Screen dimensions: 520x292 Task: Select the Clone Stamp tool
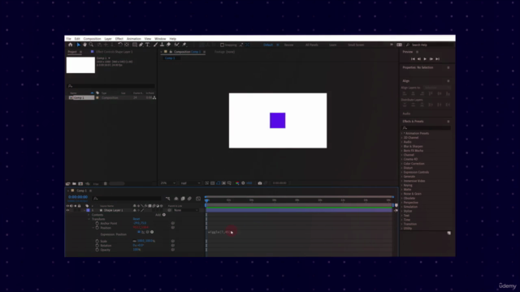[x=162, y=45]
